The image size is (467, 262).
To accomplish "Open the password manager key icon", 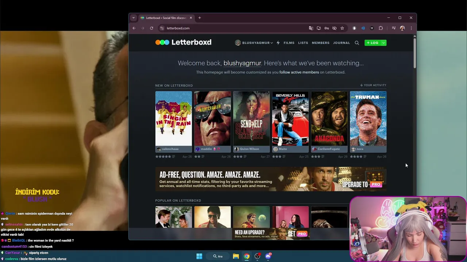I will [327, 28].
